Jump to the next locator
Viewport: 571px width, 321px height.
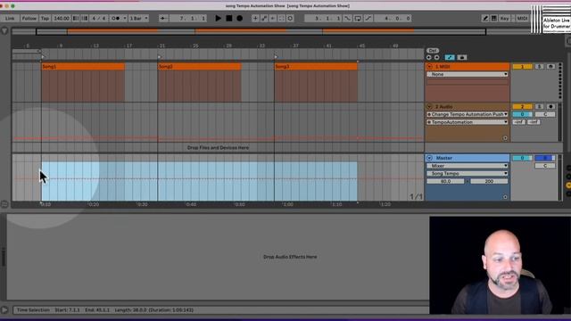pyautogui.click(x=436, y=57)
